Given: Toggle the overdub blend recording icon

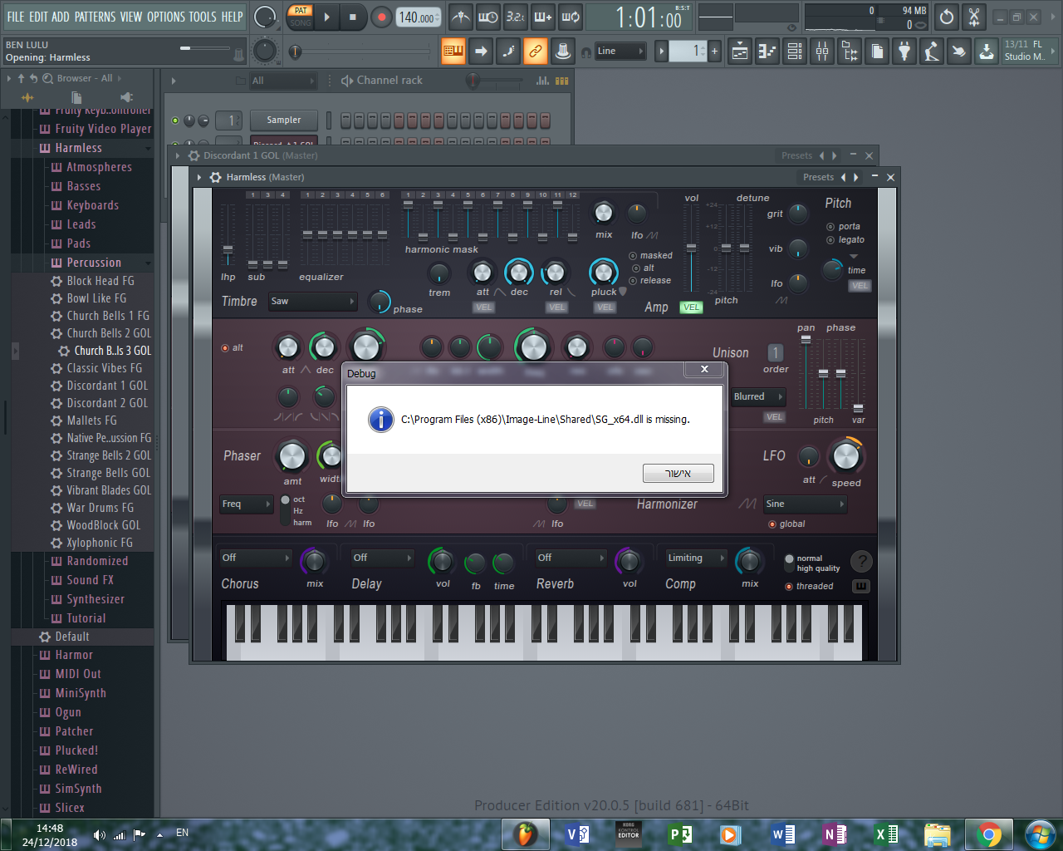Looking at the screenshot, I should tap(543, 17).
